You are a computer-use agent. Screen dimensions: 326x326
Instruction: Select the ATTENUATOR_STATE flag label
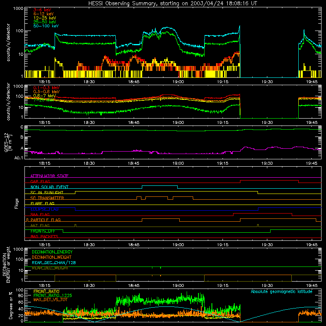pyautogui.click(x=49, y=176)
